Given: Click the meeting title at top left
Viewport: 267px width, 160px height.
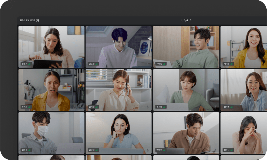Looking at the screenshot, I should tap(29, 21).
